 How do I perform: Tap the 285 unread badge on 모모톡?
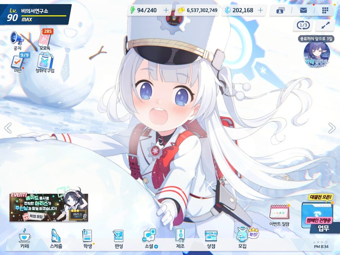pyautogui.click(x=48, y=31)
